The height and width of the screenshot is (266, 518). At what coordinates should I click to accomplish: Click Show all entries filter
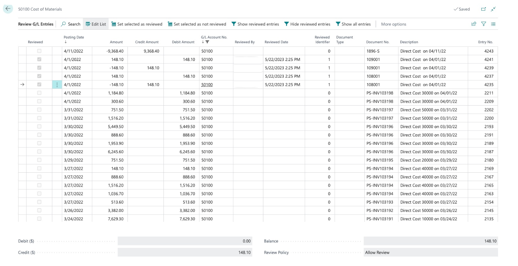click(353, 24)
